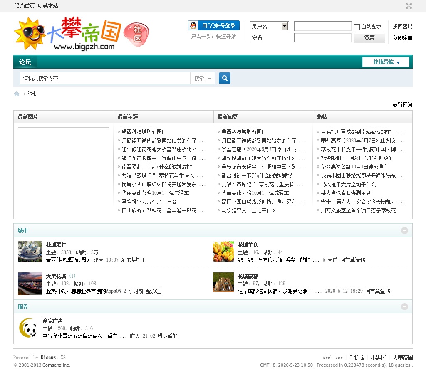Collapse the 服务 section
Image resolution: width=426 pixels, height=390 pixels.
coord(404,306)
